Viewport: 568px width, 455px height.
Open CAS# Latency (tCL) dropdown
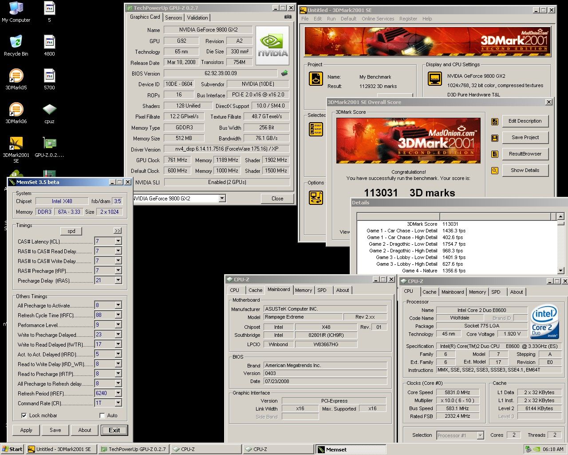[x=118, y=241]
